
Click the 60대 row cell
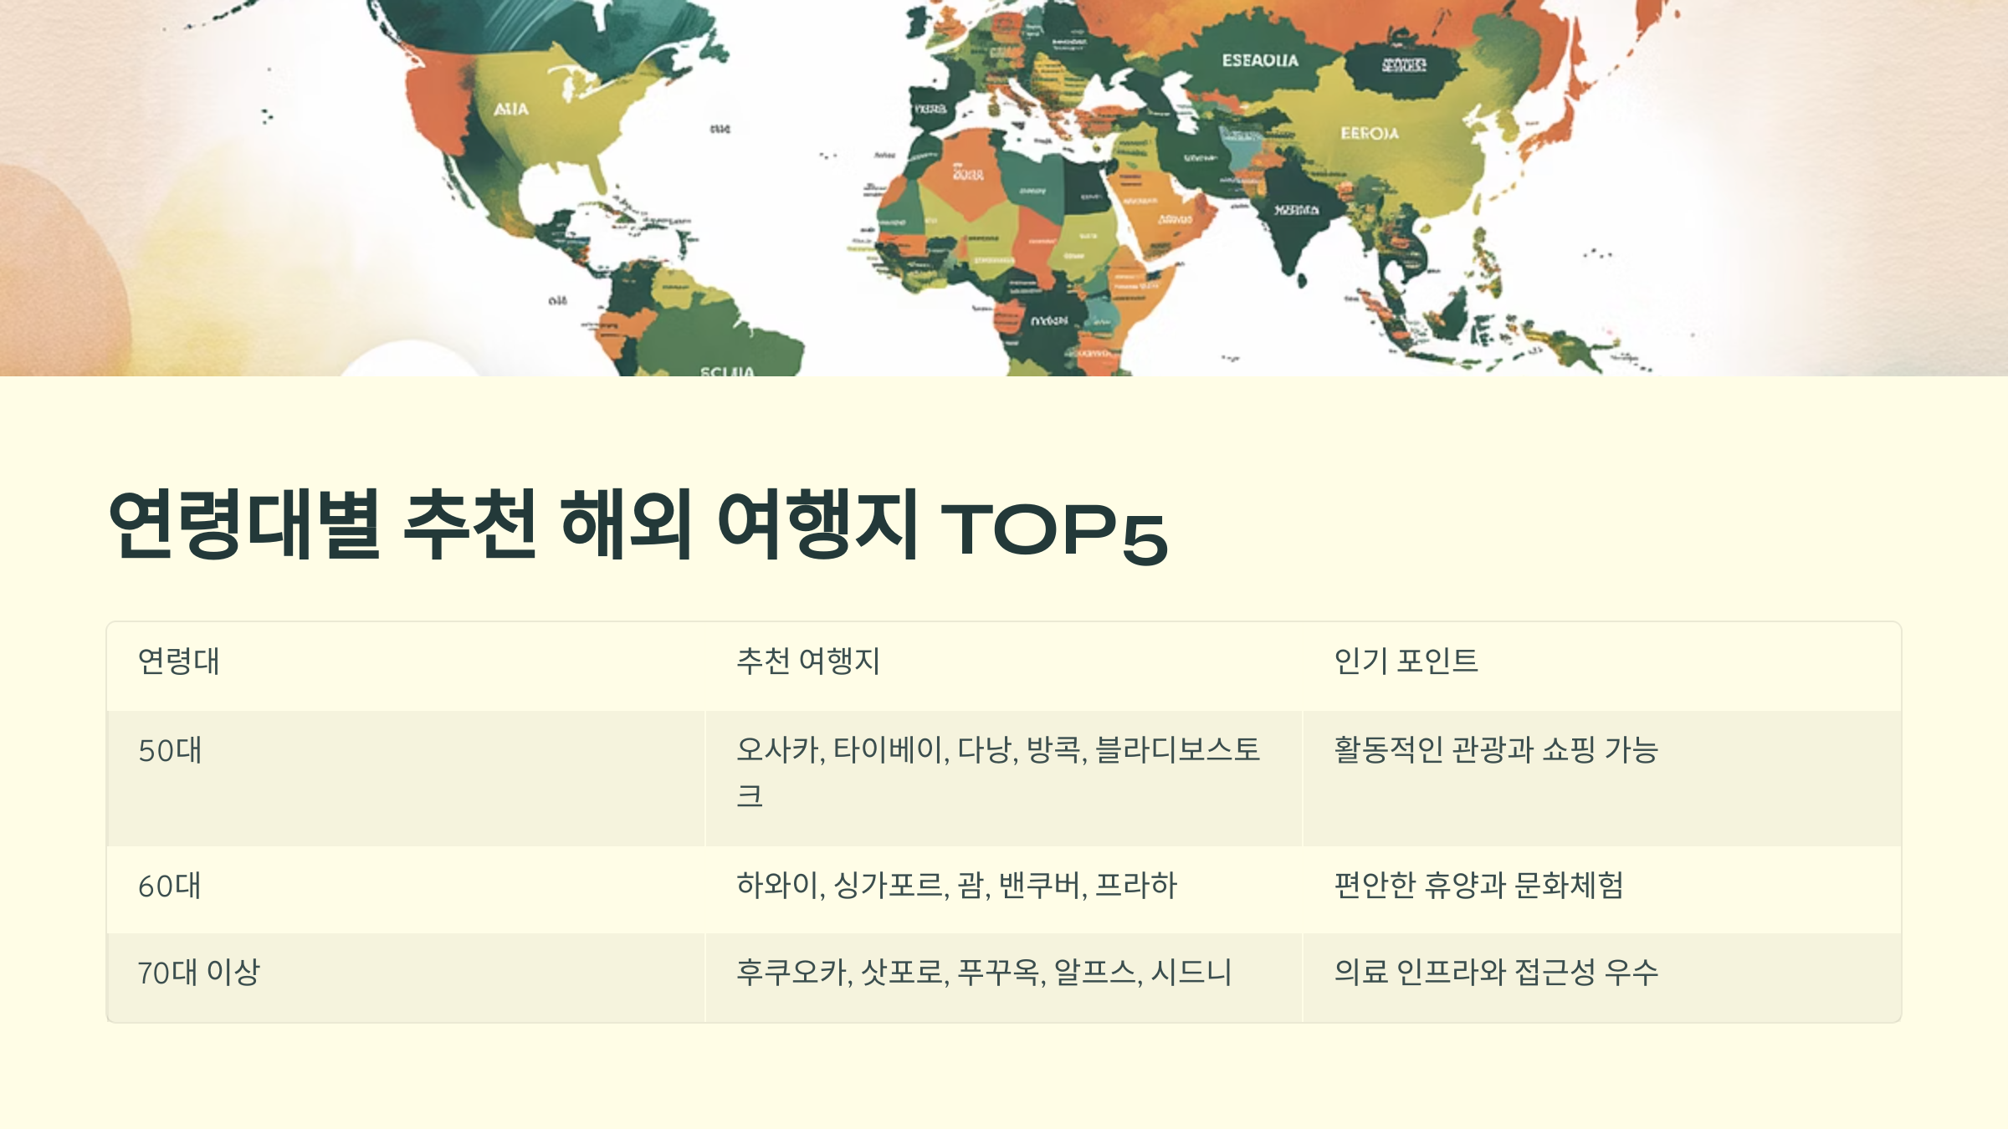[x=170, y=886]
